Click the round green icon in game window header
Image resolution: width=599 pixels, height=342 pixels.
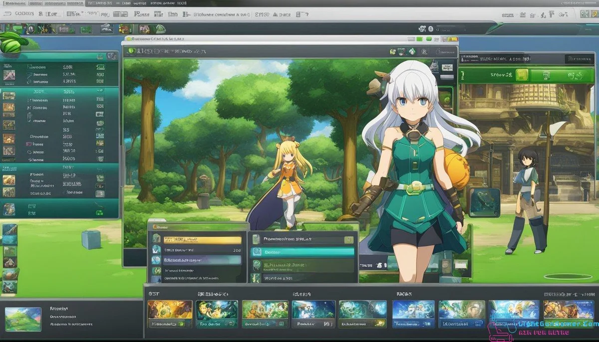point(131,50)
